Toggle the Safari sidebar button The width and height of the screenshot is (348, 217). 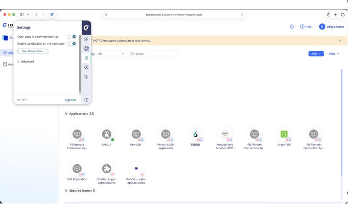tap(22, 14)
